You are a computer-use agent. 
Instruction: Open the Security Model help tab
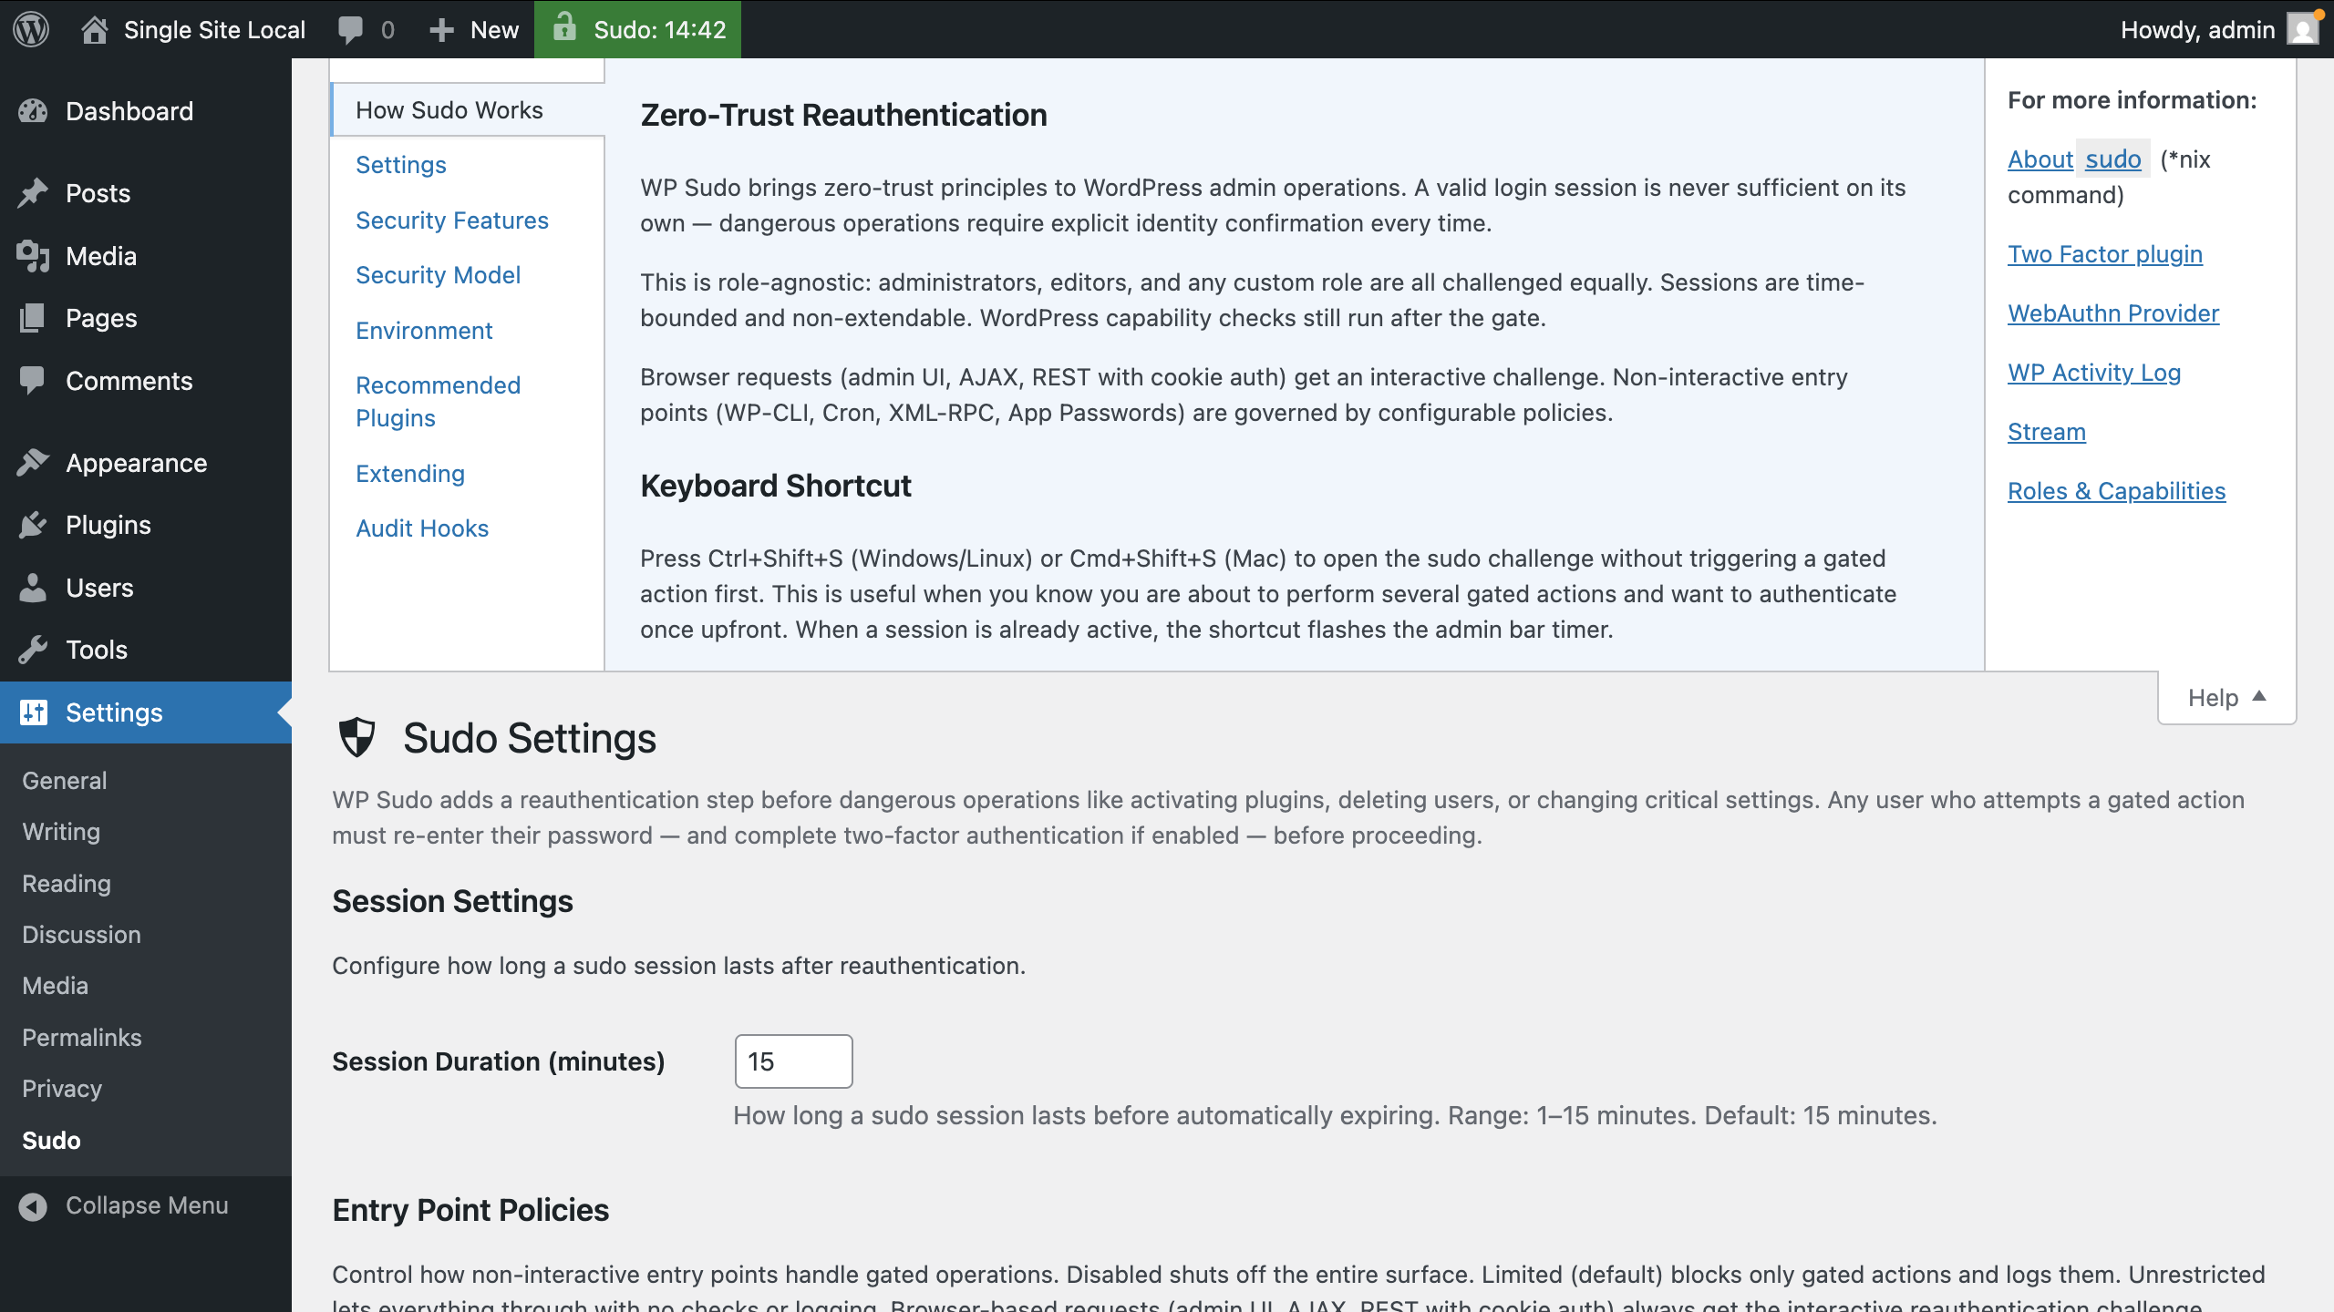pos(438,275)
